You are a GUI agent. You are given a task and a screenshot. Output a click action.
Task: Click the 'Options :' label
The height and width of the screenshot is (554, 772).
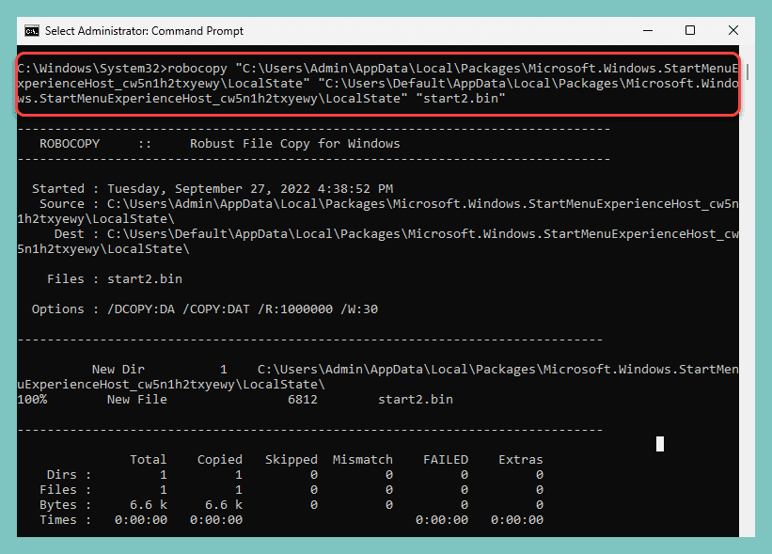pyautogui.click(x=66, y=309)
